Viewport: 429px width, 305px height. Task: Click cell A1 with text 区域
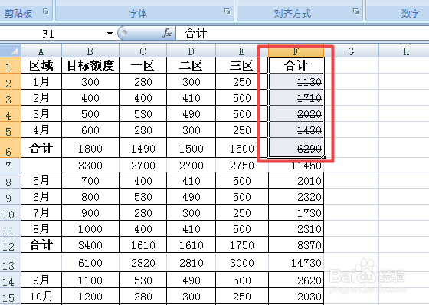tap(41, 65)
